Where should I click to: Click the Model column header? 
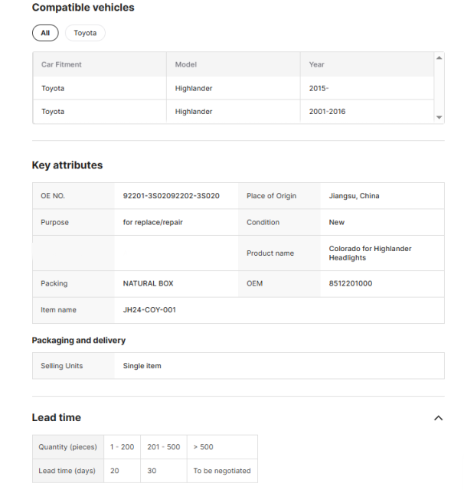(x=186, y=64)
